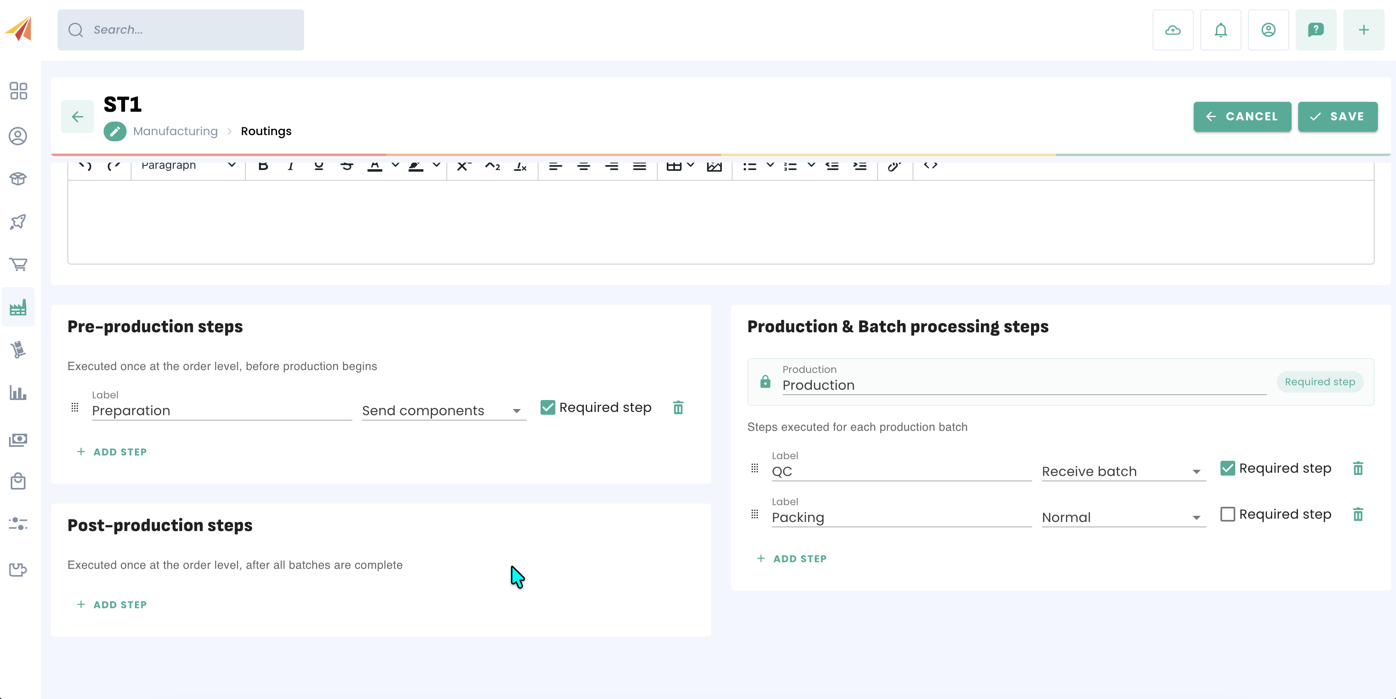The height and width of the screenshot is (699, 1396).
Task: Open the cloud upload icon
Action: tap(1173, 30)
